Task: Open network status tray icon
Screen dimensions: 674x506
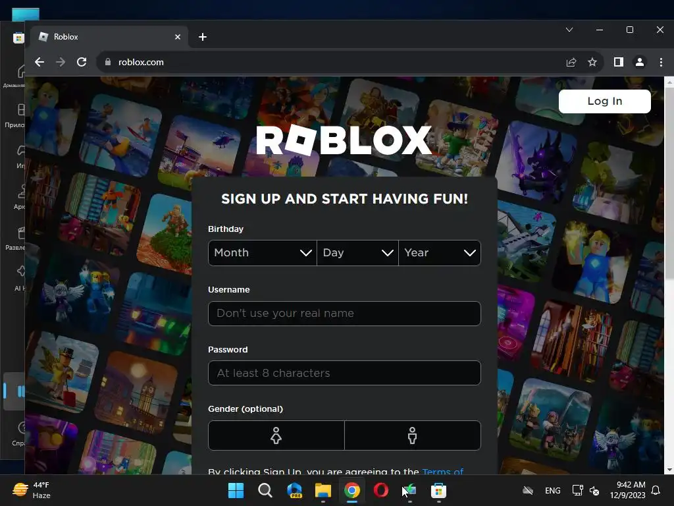Action: pyautogui.click(x=577, y=490)
